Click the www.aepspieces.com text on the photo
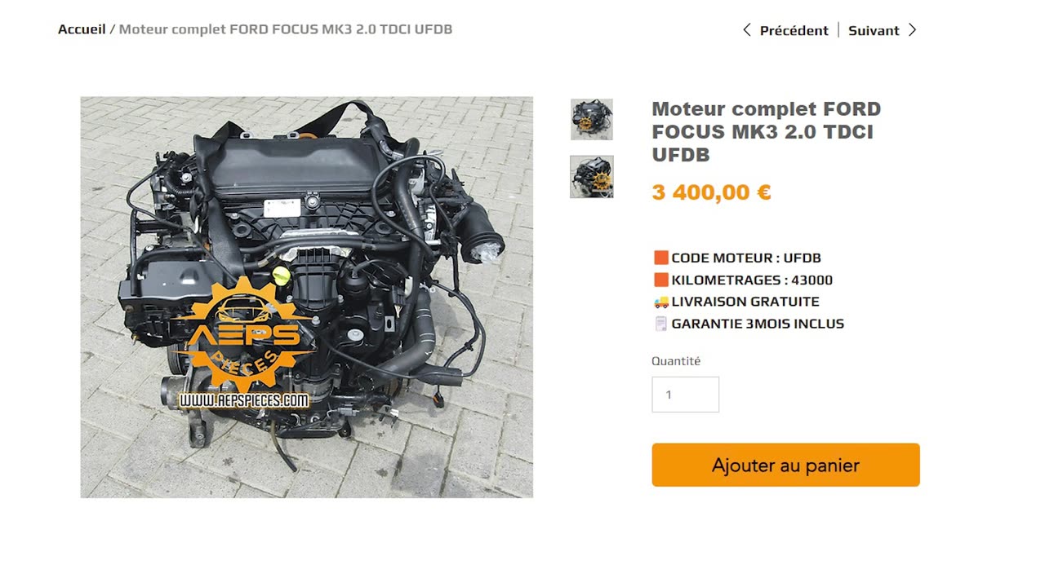The width and height of the screenshot is (1045, 587). [x=244, y=401]
